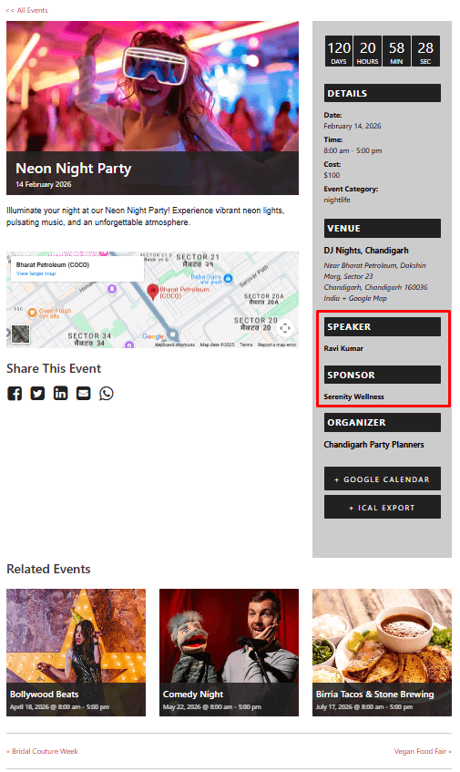Click Oven Fresh marker on map
Viewport: 460px width, 772px height.
point(32,312)
